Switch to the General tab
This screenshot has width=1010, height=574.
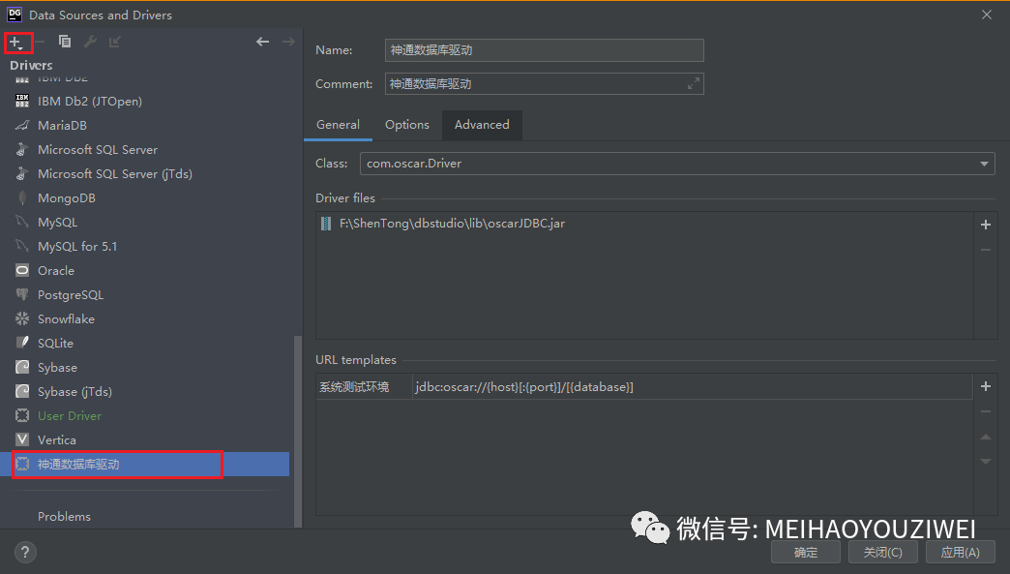click(338, 125)
